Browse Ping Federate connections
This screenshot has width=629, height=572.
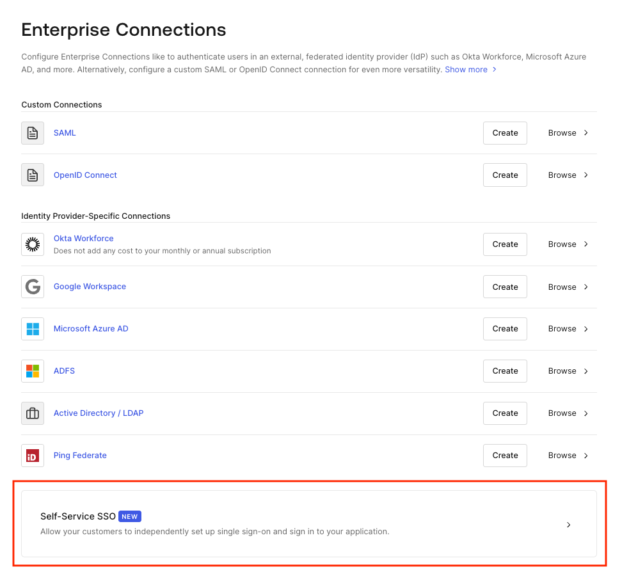[x=568, y=456]
